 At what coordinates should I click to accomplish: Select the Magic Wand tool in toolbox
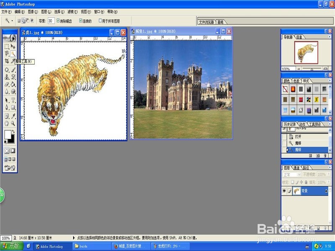coord(13,54)
